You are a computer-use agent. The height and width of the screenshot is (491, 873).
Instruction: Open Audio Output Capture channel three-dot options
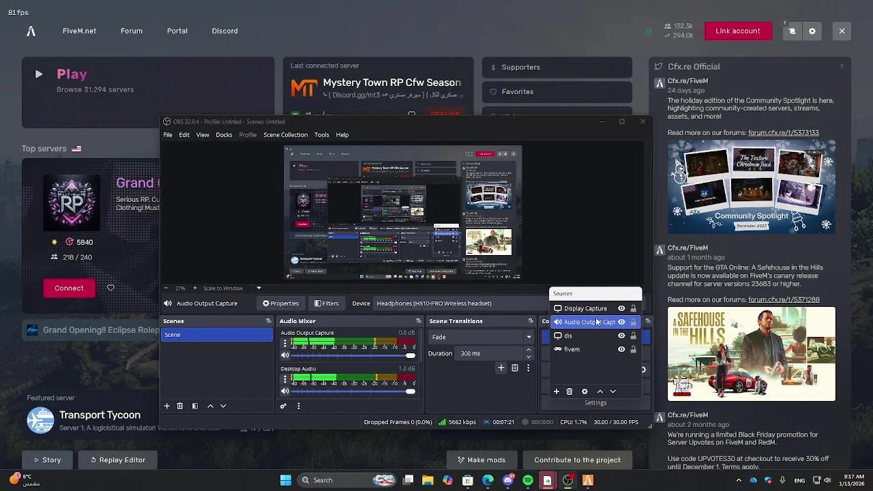[x=285, y=344]
